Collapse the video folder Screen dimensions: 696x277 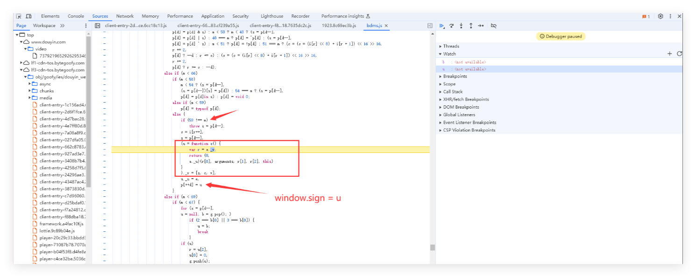pyautogui.click(x=25, y=49)
